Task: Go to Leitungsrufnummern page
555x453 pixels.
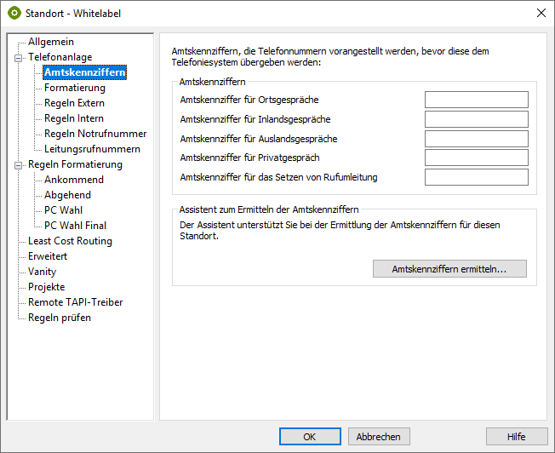Action: tap(92, 149)
